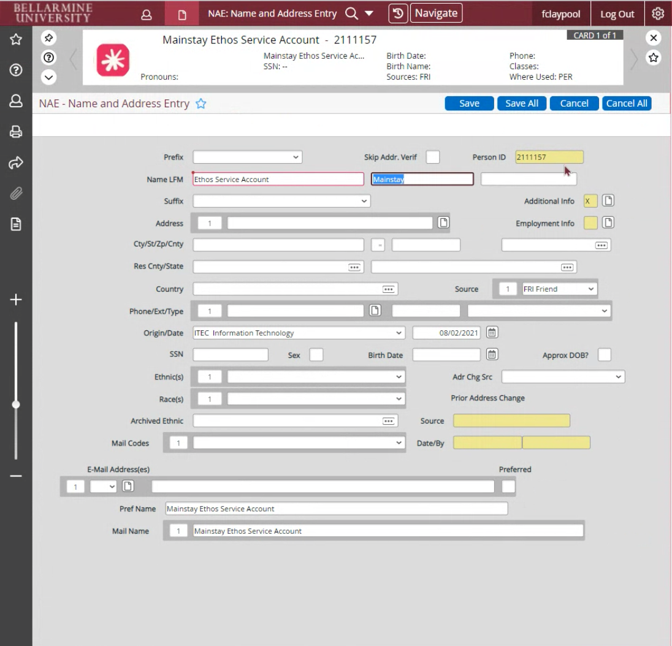The image size is (672, 646).
Task: Open the Birth Date calendar picker
Action: (x=492, y=354)
